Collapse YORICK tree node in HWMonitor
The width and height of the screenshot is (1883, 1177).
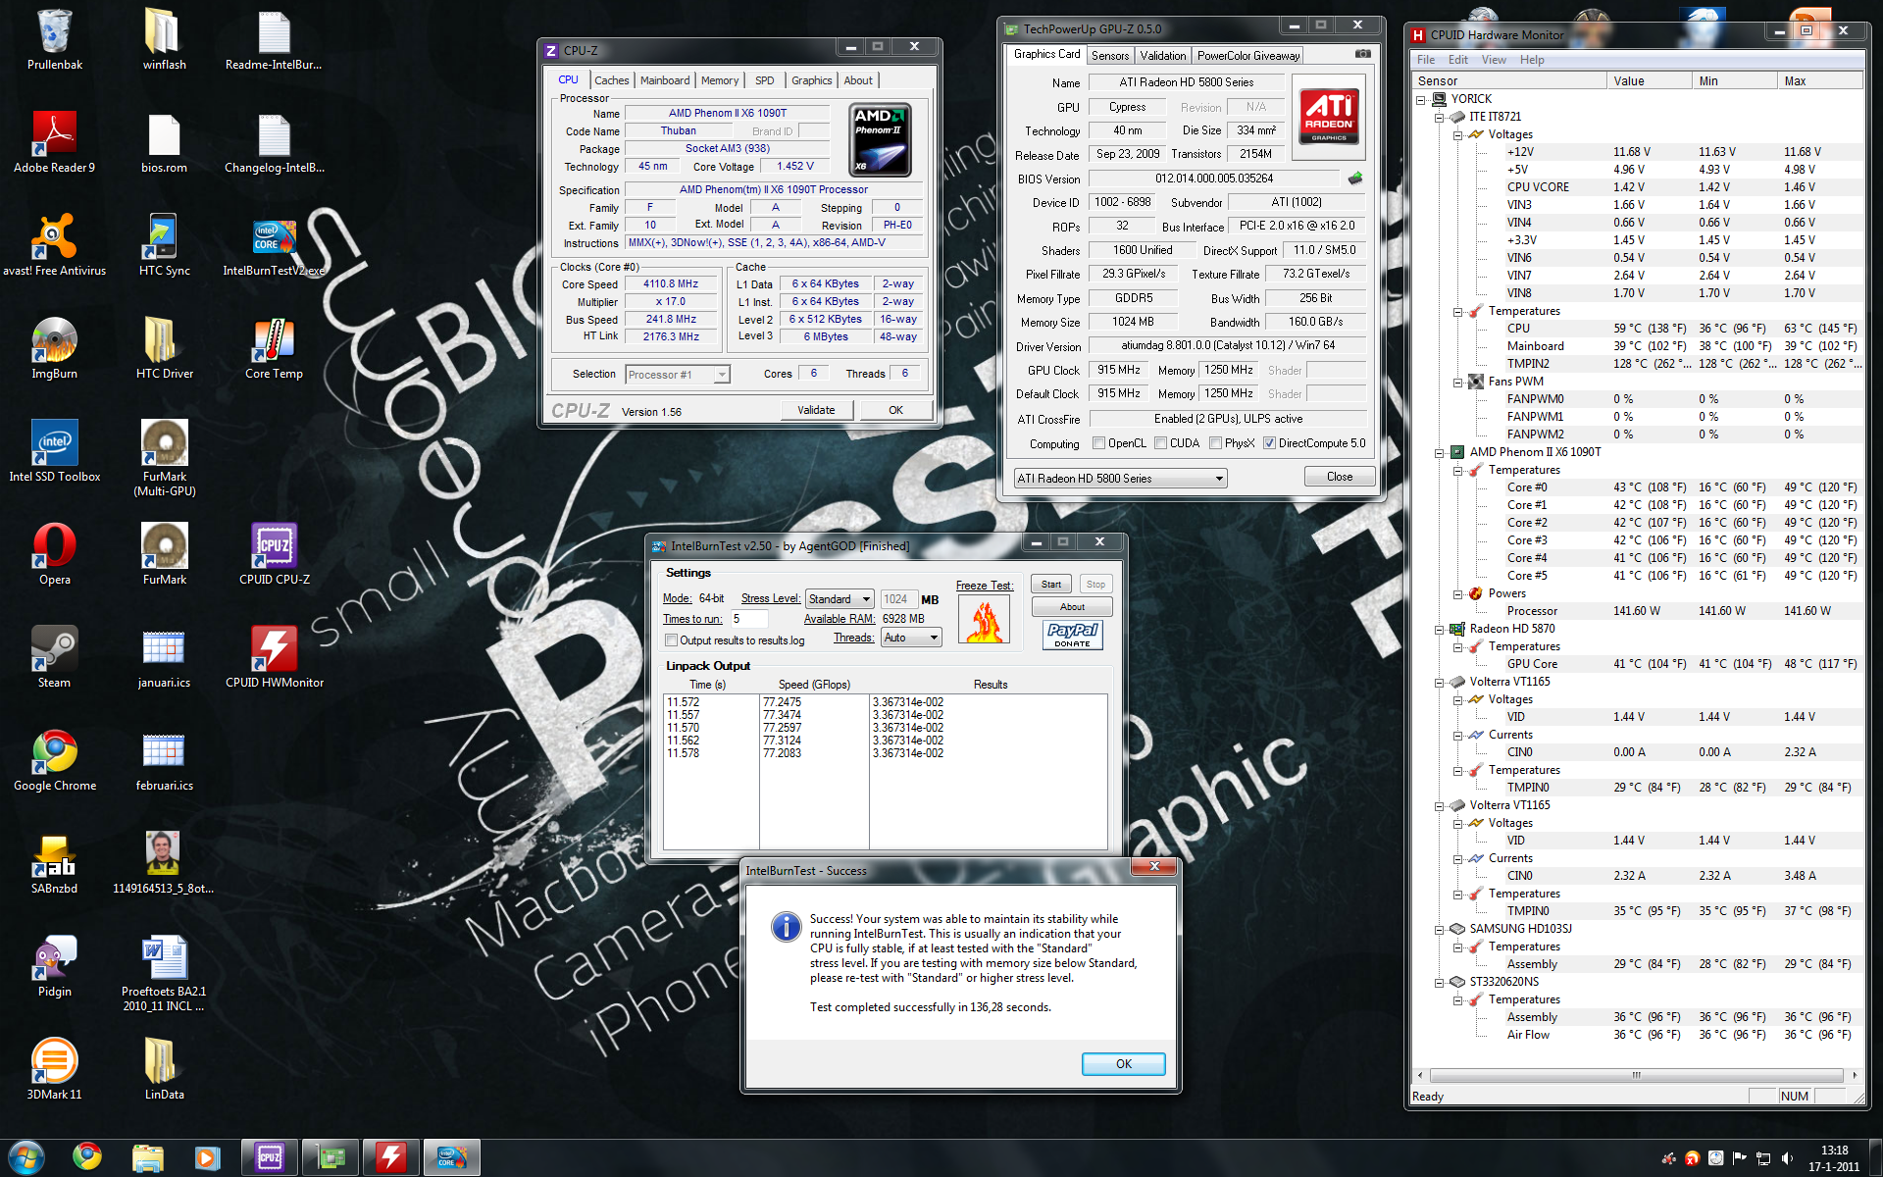coord(1421,99)
